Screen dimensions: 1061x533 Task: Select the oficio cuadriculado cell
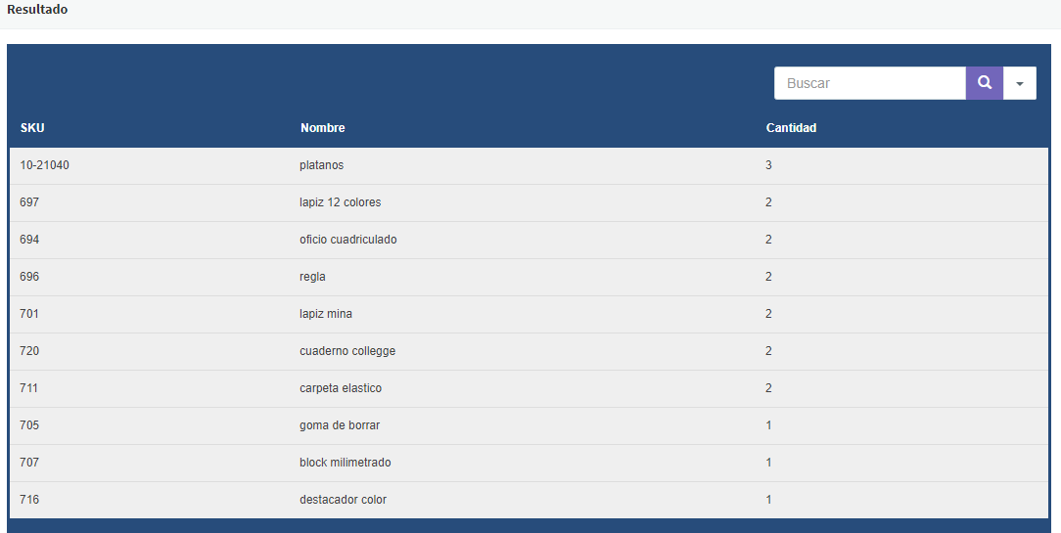(x=347, y=240)
